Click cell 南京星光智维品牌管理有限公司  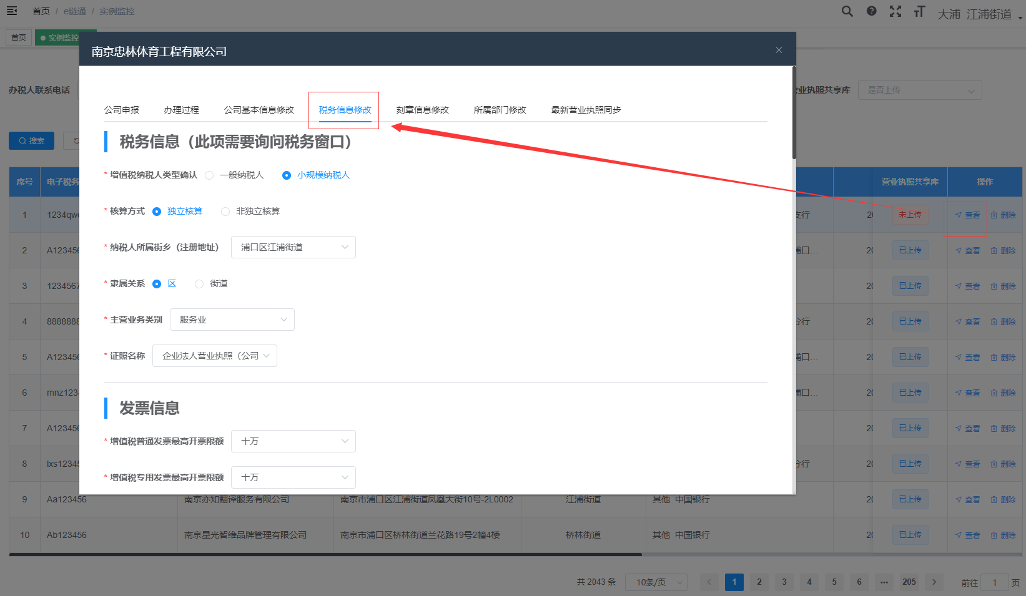coord(245,535)
